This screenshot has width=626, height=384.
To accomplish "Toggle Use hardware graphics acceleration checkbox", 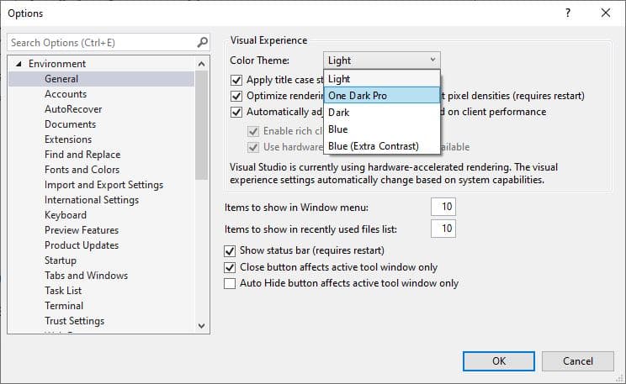I will (x=253, y=147).
